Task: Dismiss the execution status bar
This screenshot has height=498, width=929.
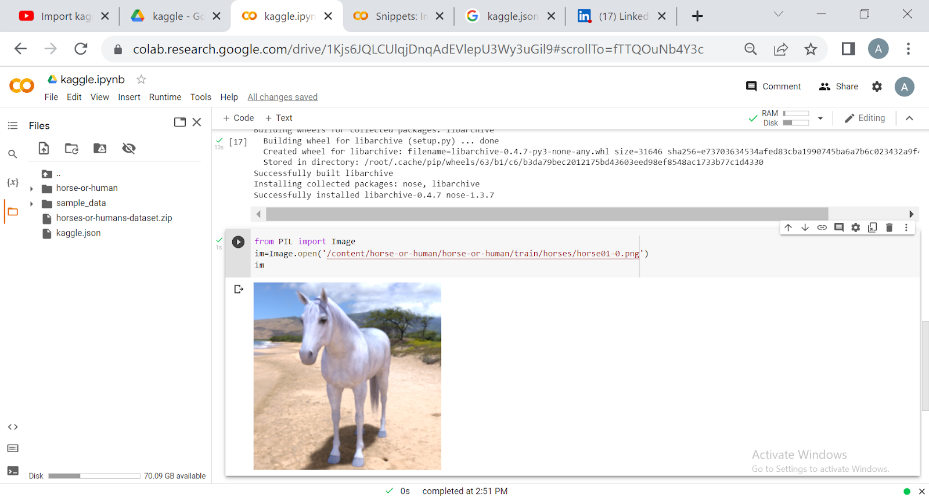Action: [921, 492]
